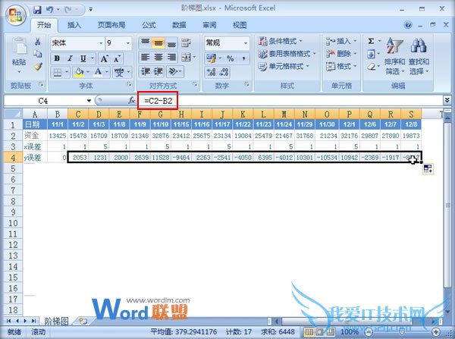
Task: Toggle middle vertical alignment
Action: (x=158, y=43)
